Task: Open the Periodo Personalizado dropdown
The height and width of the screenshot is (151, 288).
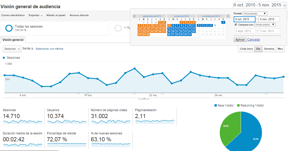Action: pyautogui.click(x=255, y=14)
